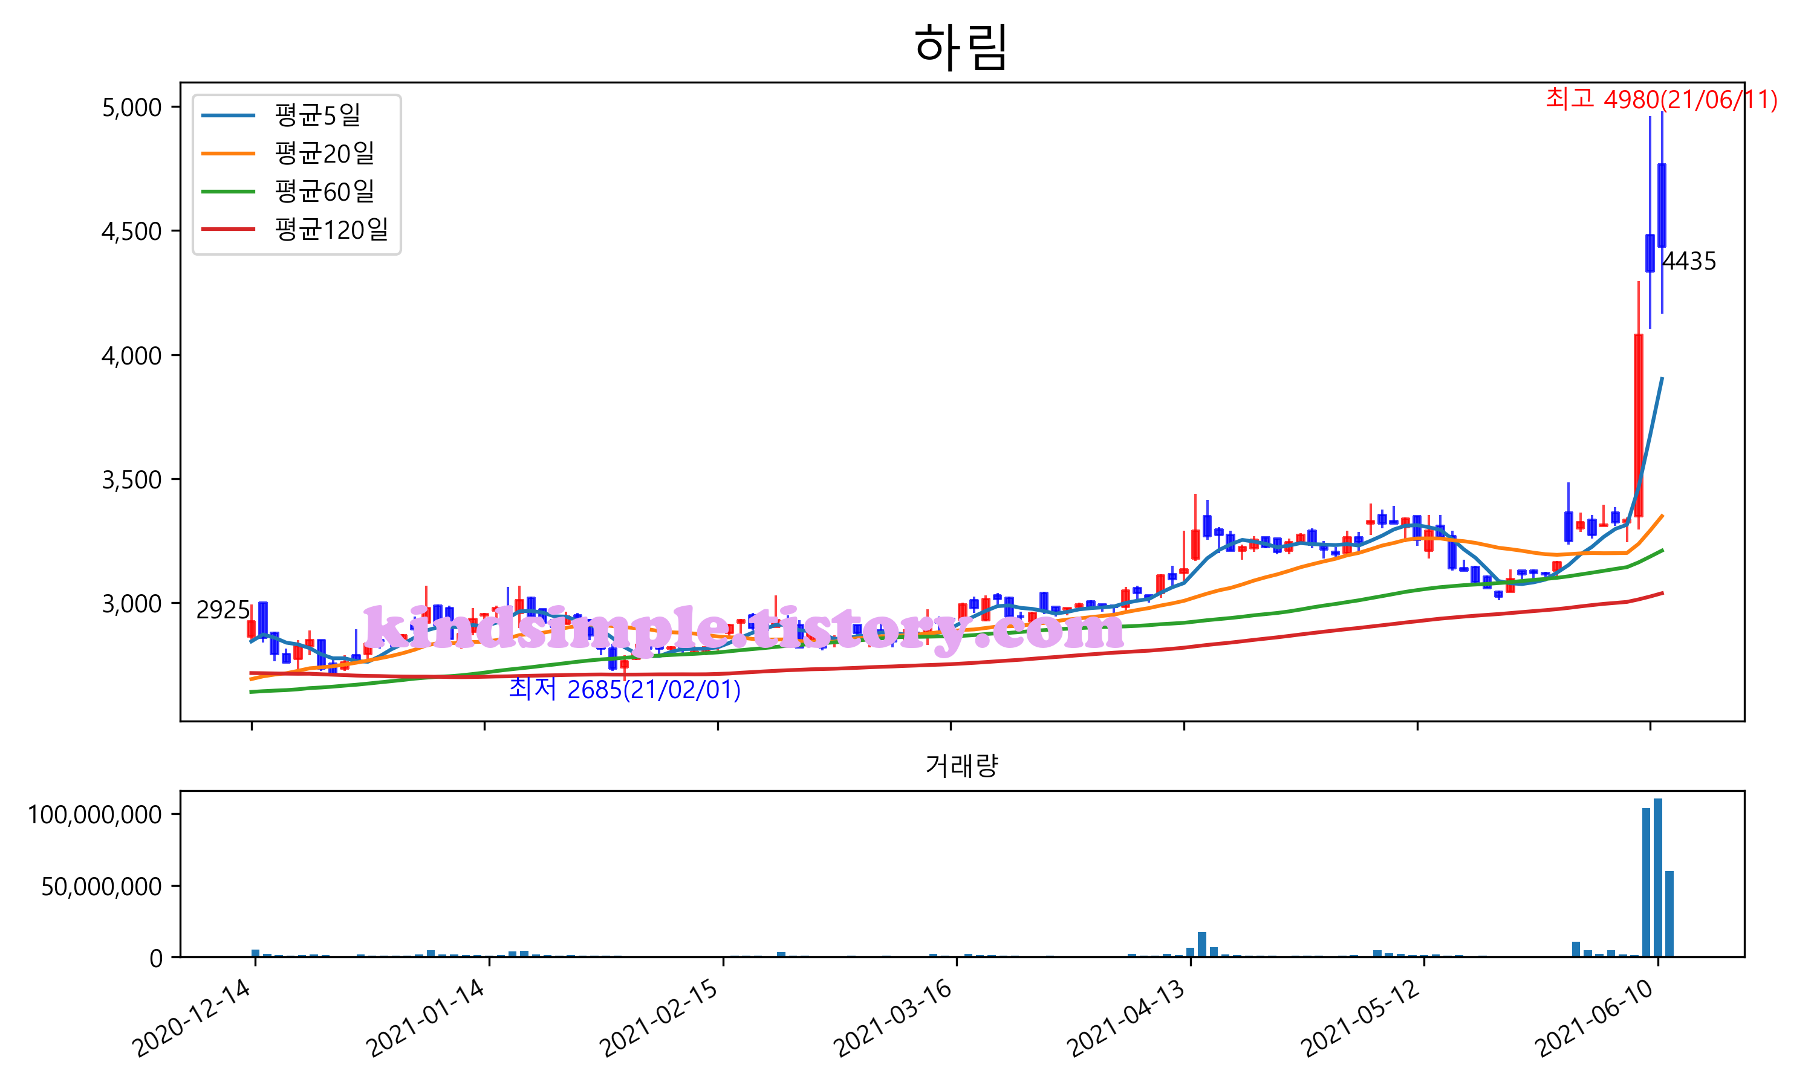
Task: Click the 5,000 price axis label
Action: (131, 108)
